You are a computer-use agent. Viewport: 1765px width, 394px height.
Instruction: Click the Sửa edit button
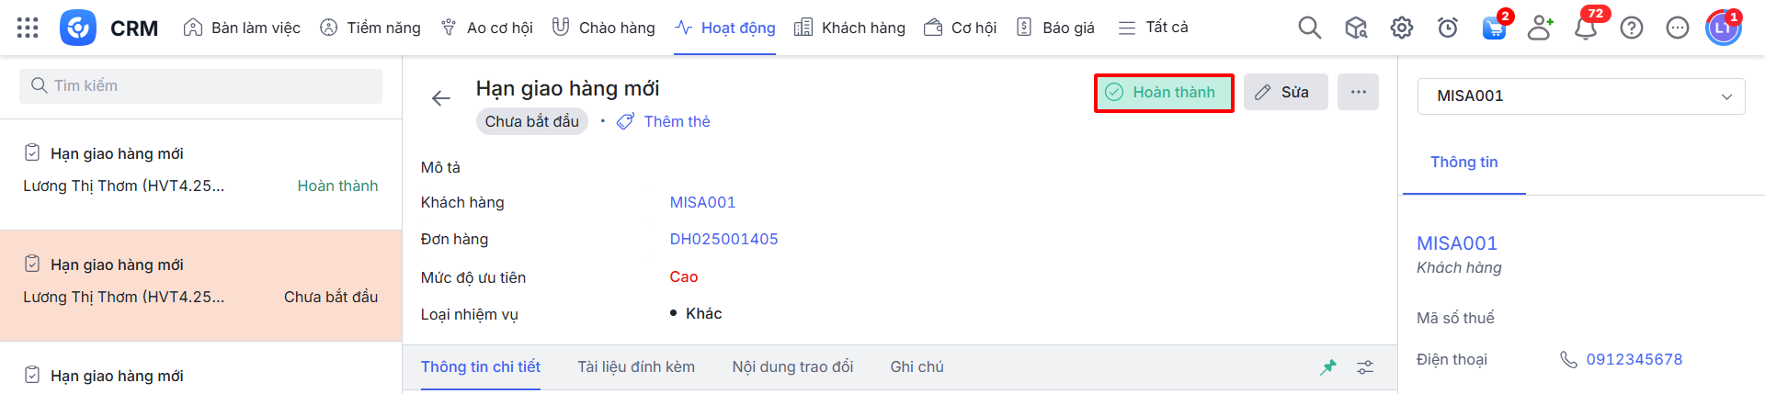(x=1285, y=92)
